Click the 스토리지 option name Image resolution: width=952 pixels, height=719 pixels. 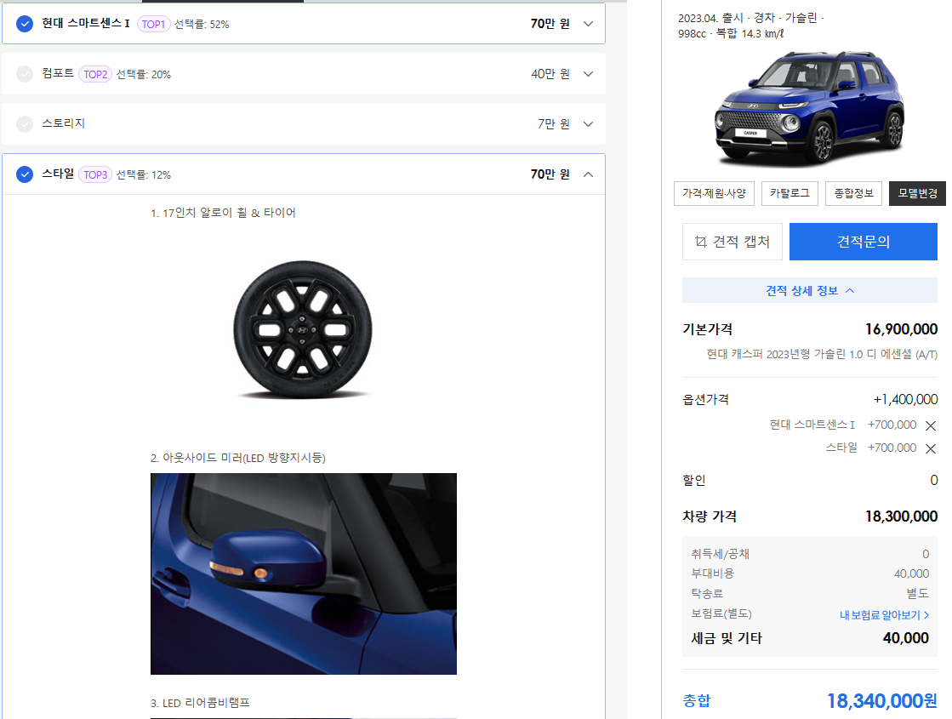click(63, 123)
